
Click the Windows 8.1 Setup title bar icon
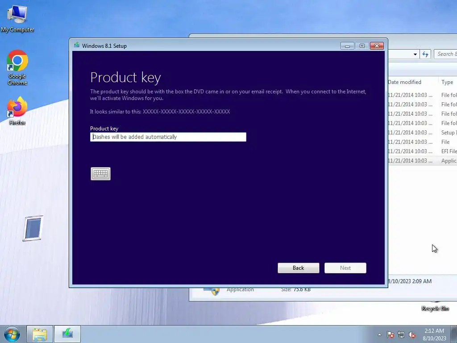tap(77, 45)
